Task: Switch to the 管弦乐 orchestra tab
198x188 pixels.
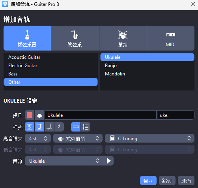Action: pyautogui.click(x=75, y=38)
